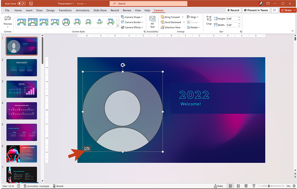Choose the circle camera style
Viewport: 297px width, 189px height.
[x=66, y=22]
